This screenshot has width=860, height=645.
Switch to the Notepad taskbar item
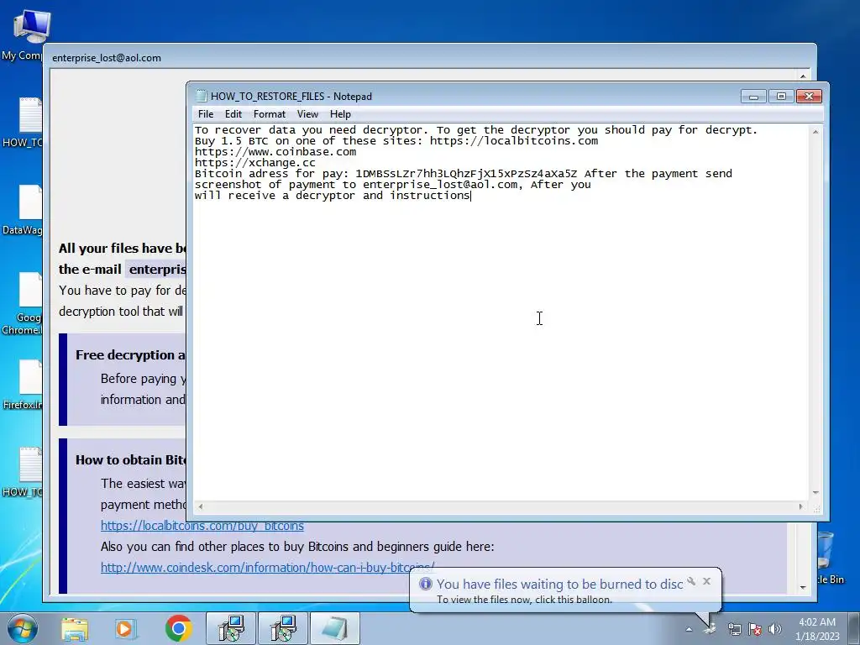pos(335,628)
